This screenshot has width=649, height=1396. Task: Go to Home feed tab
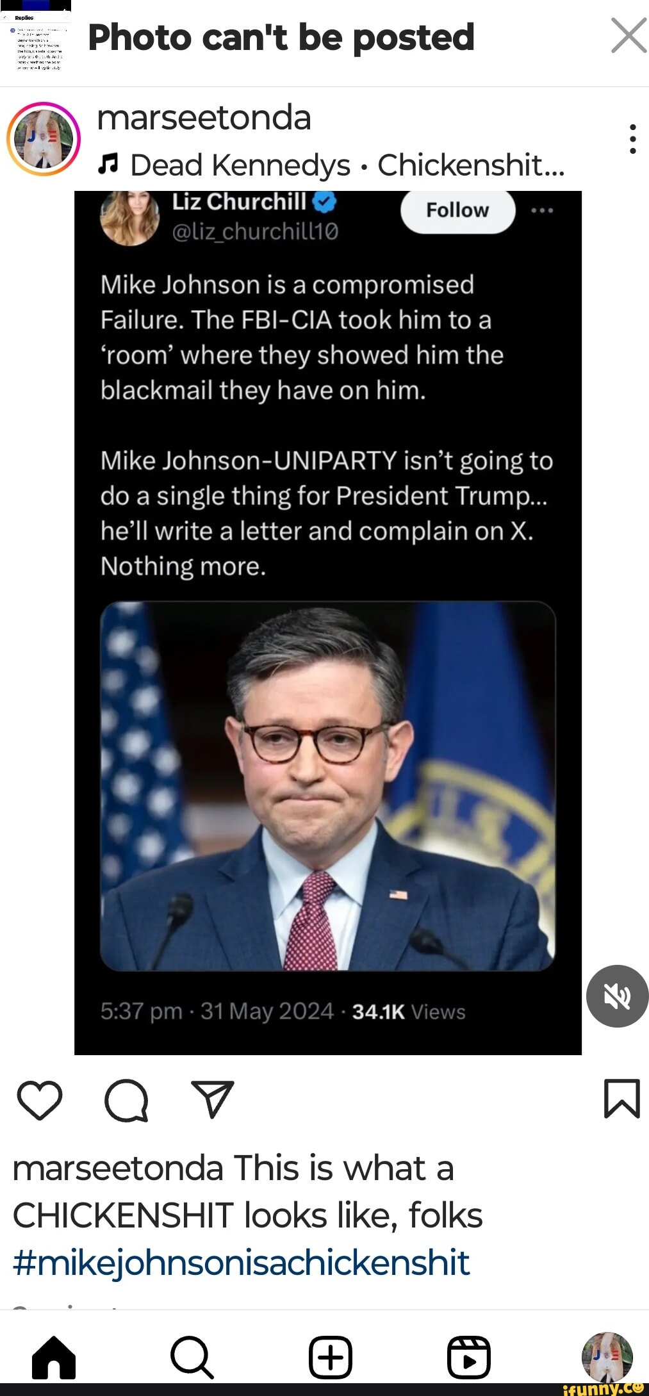tap(54, 1357)
